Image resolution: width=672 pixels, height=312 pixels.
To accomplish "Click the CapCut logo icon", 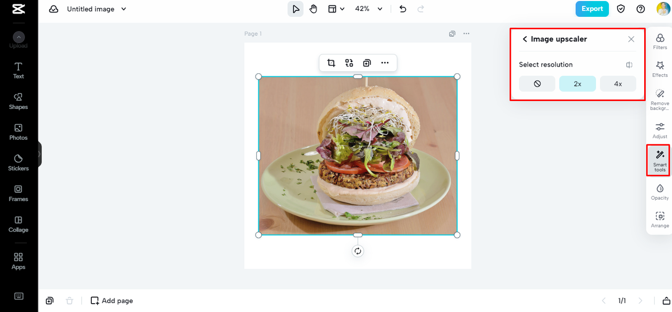I will pos(19,9).
